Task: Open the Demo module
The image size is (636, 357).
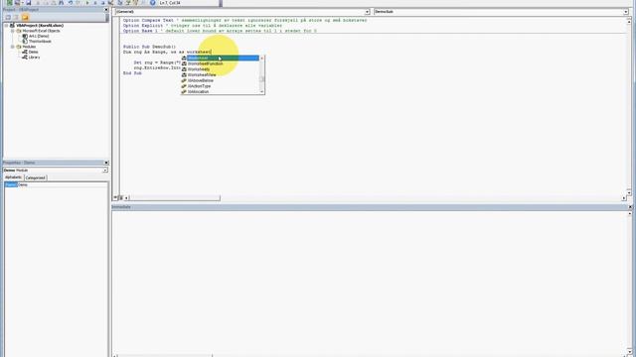Action: 33,52
